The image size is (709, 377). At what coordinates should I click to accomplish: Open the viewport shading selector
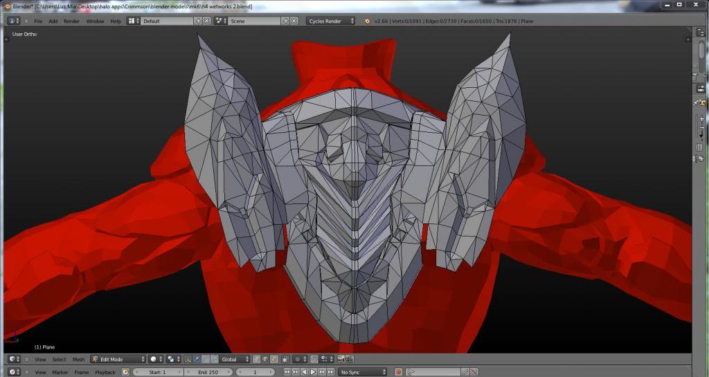(x=156, y=360)
